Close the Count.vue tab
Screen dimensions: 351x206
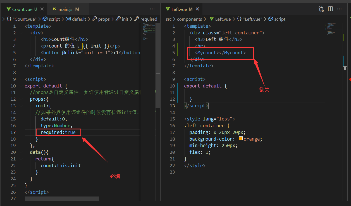click(42, 9)
